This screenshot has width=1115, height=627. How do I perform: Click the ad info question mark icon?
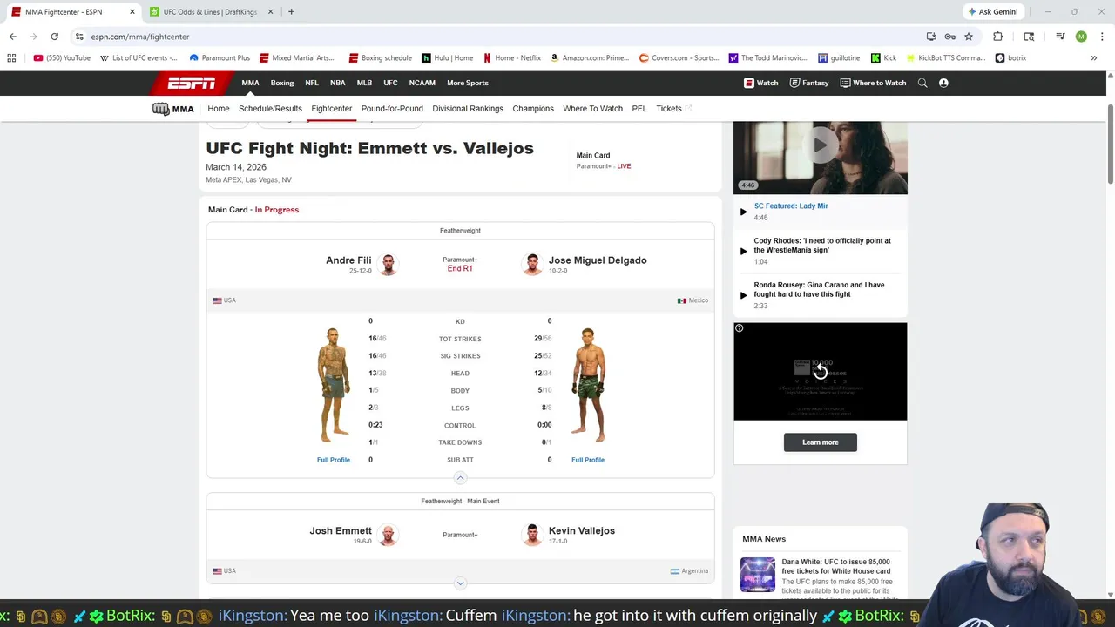tap(739, 328)
